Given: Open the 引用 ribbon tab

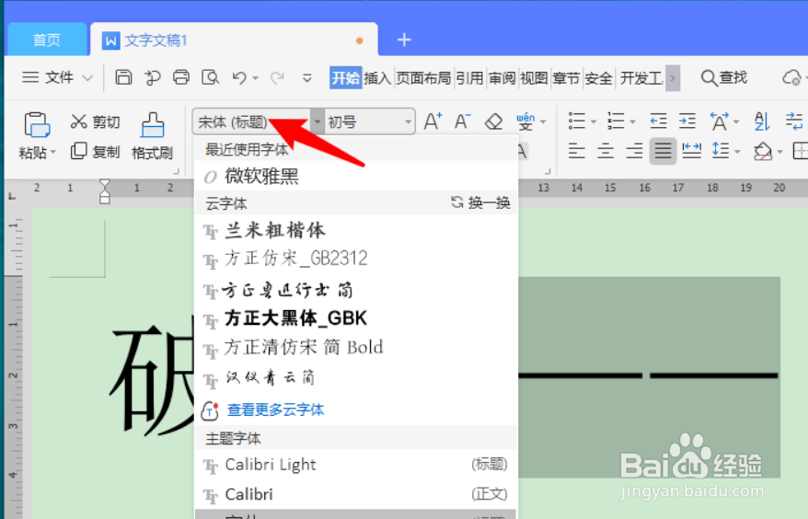Looking at the screenshot, I should point(470,78).
